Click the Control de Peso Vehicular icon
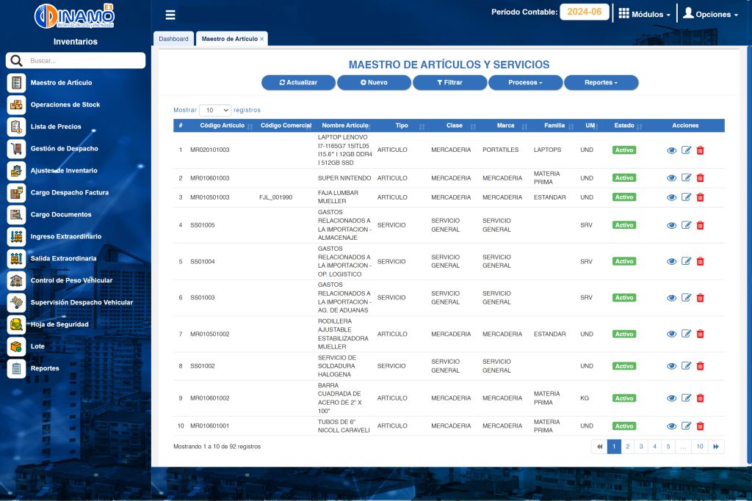 click(x=16, y=280)
